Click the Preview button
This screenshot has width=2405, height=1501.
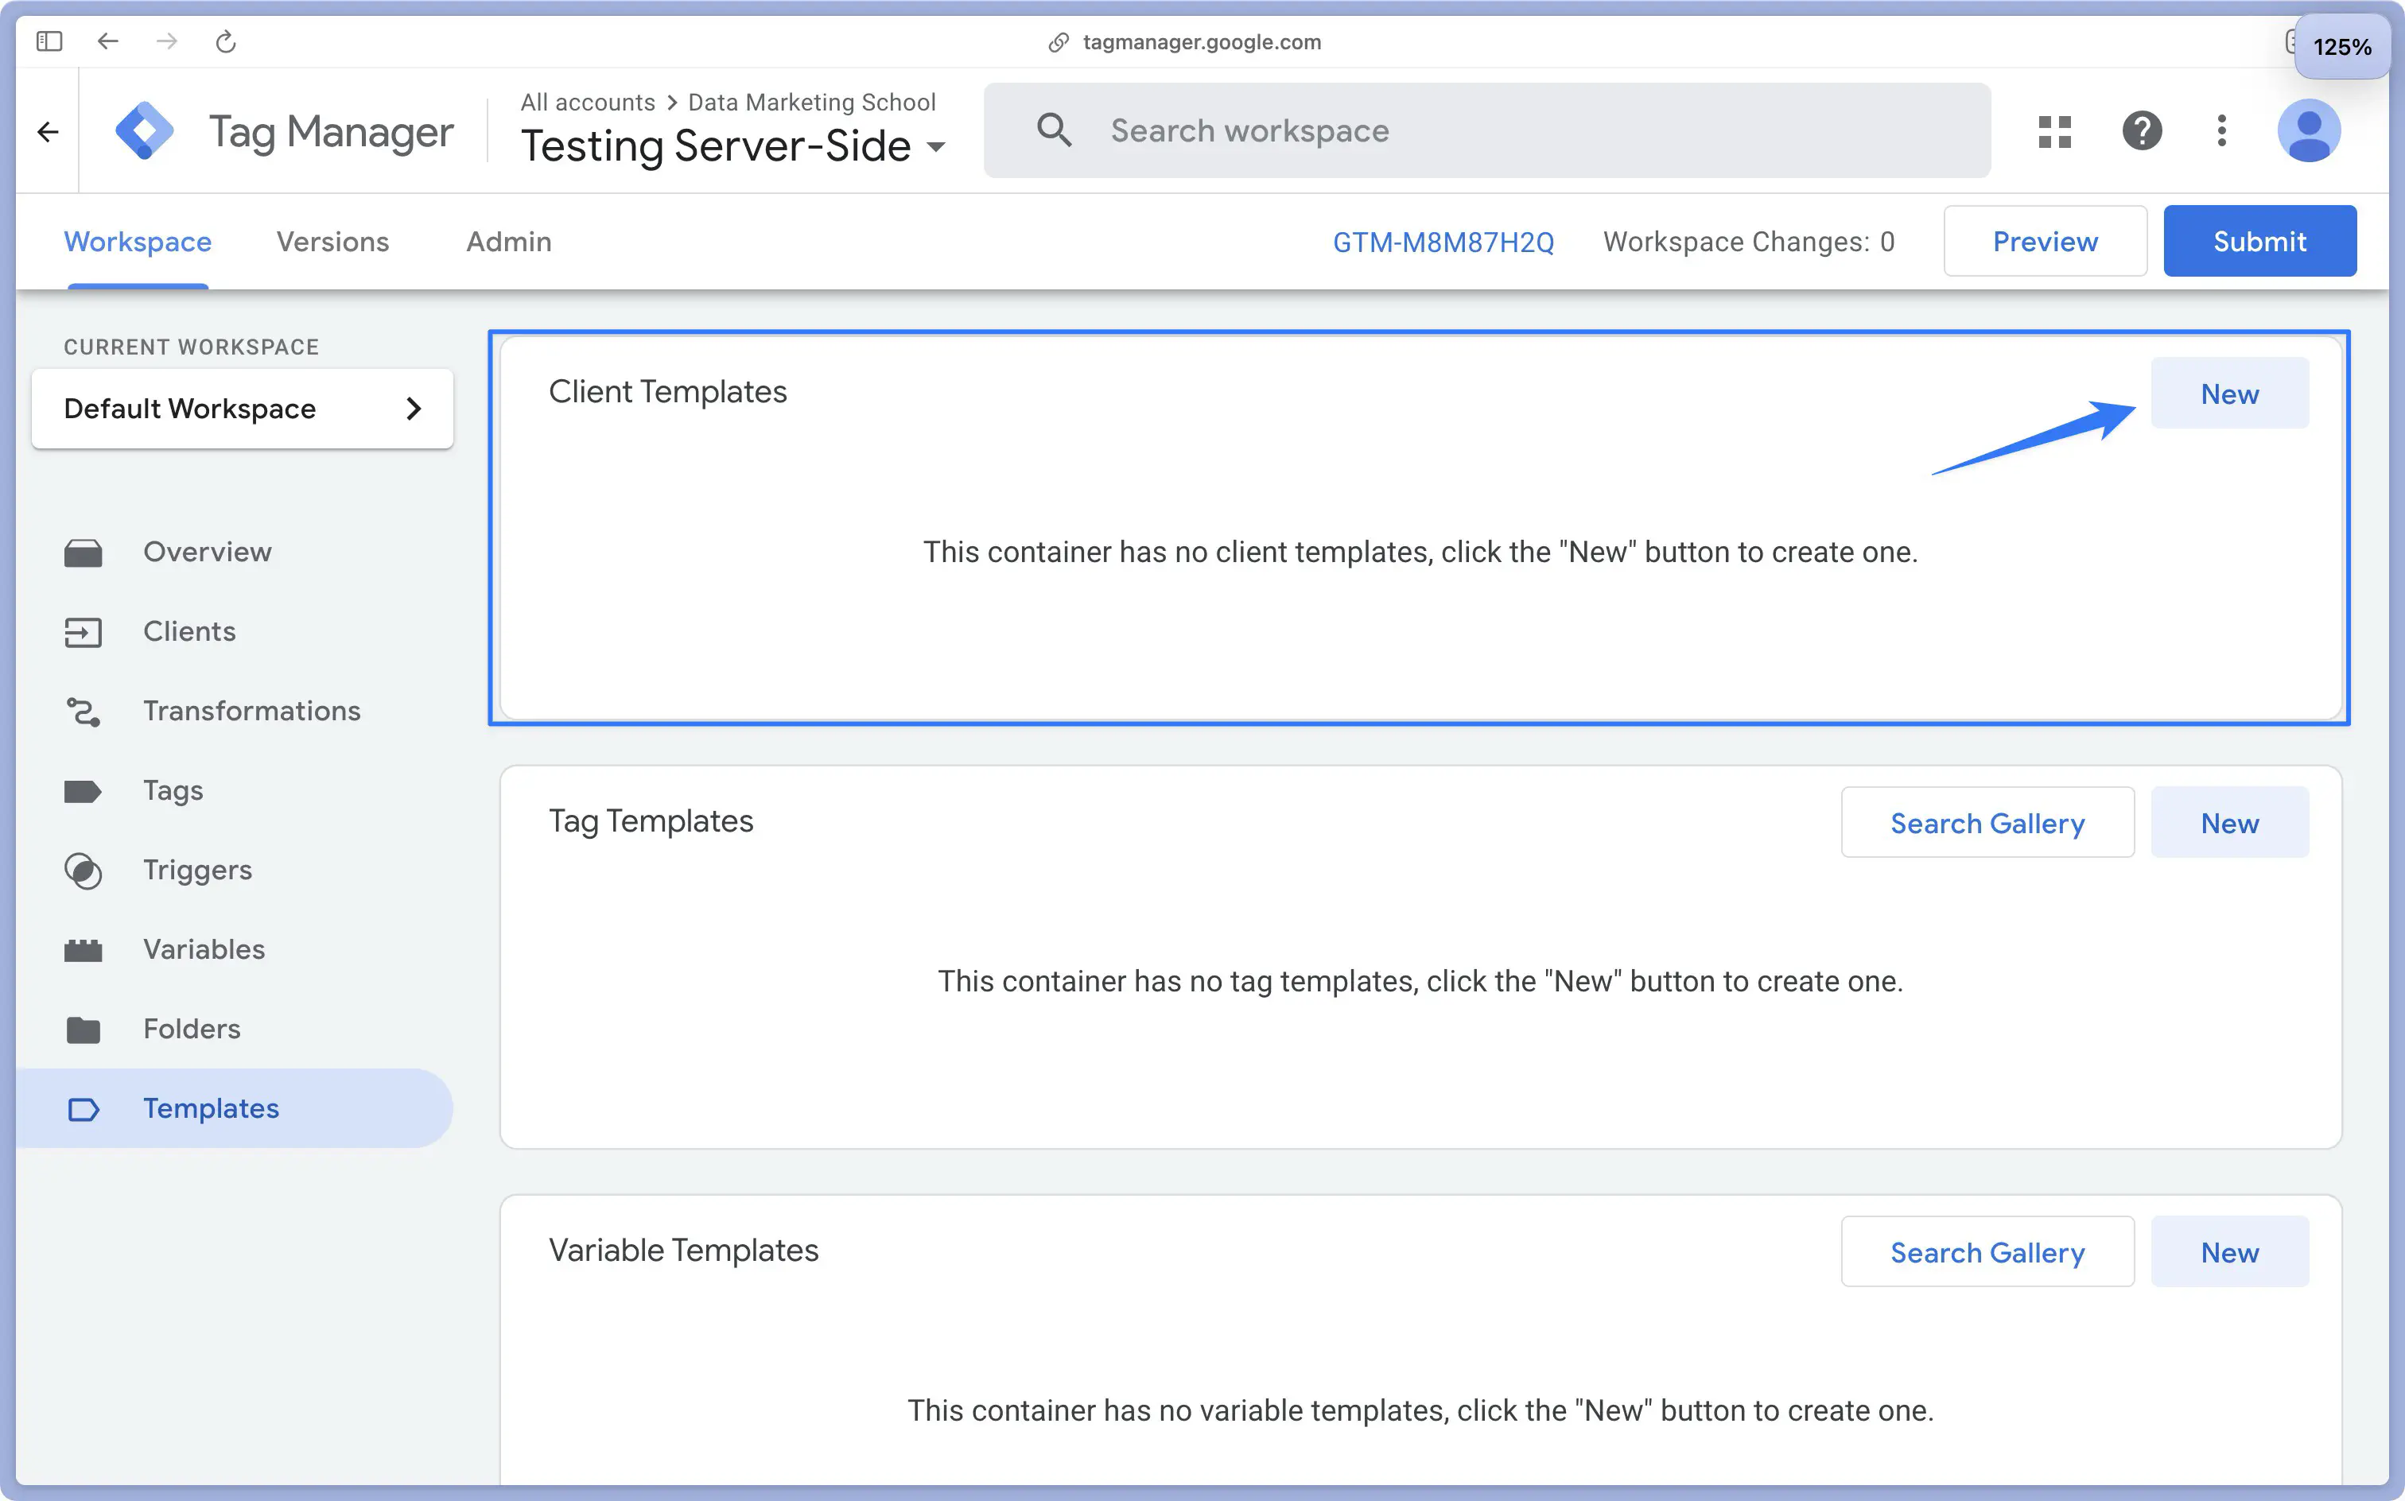pos(2046,240)
